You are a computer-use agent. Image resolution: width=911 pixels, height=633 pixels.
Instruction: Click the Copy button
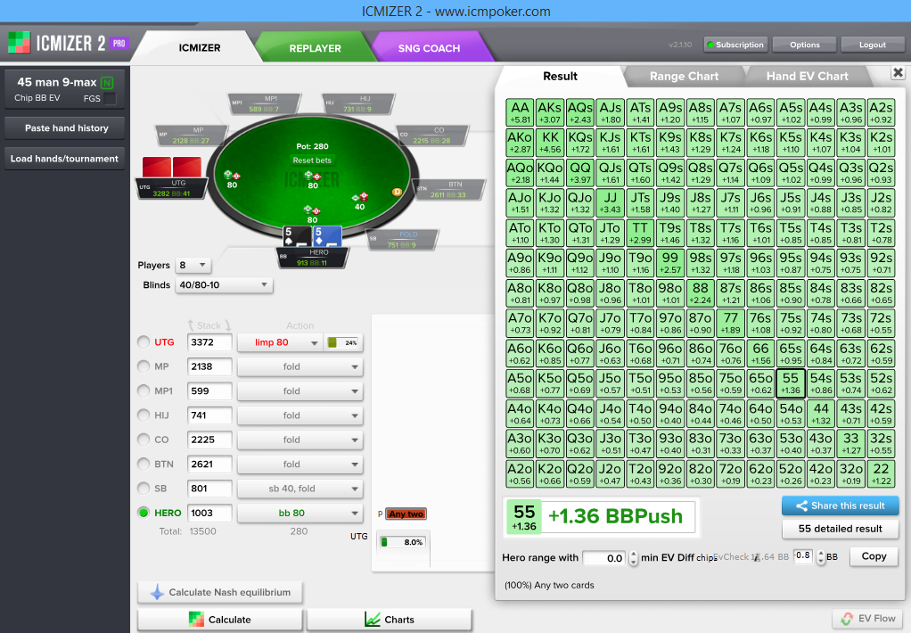click(x=874, y=556)
